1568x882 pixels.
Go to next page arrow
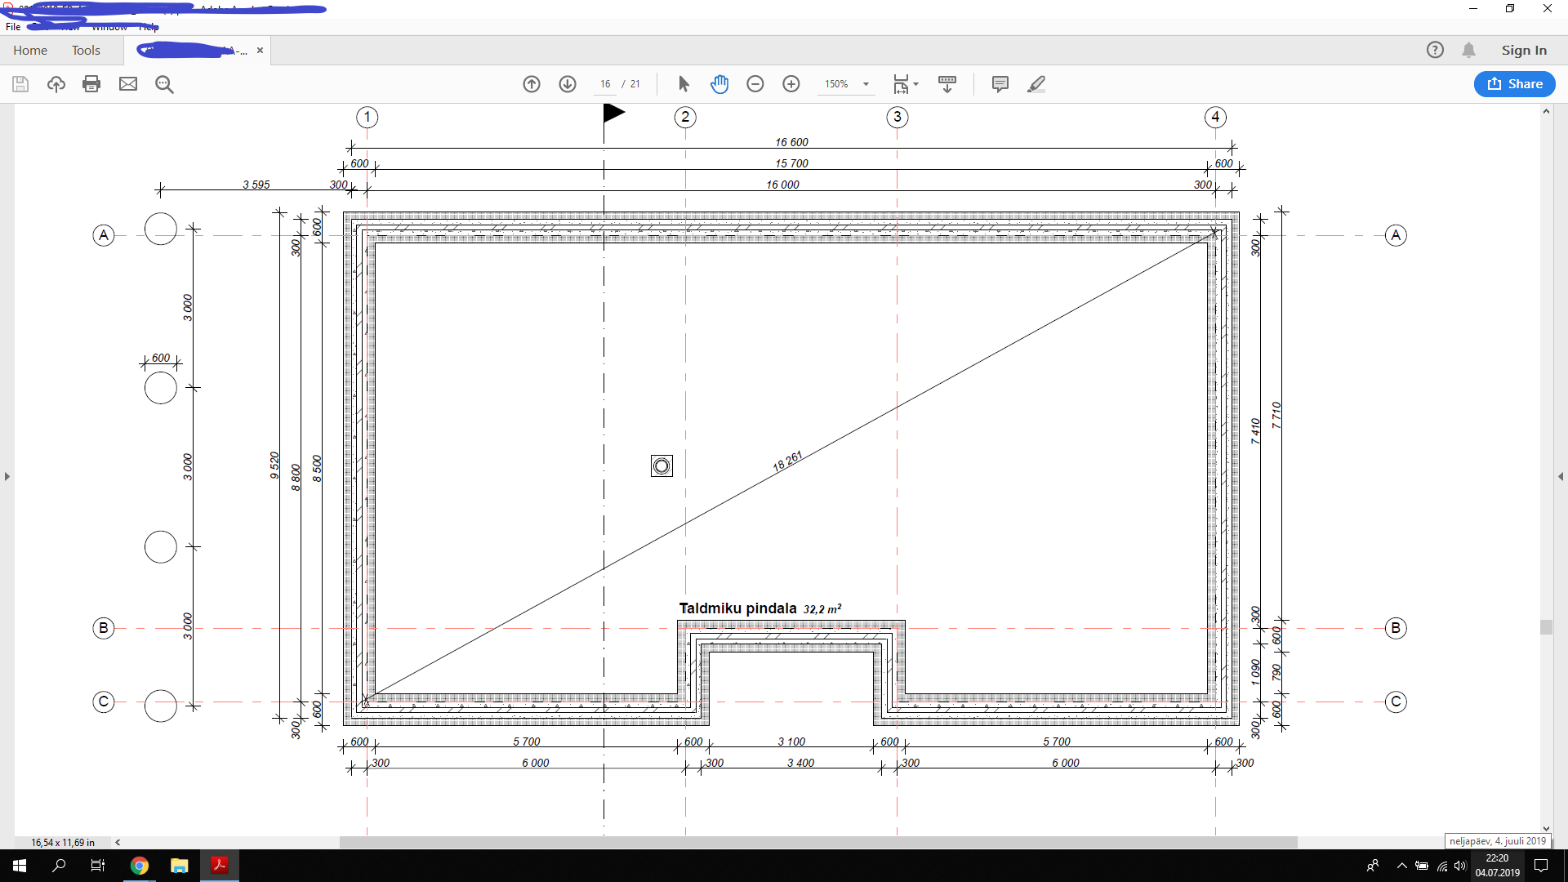(x=568, y=84)
